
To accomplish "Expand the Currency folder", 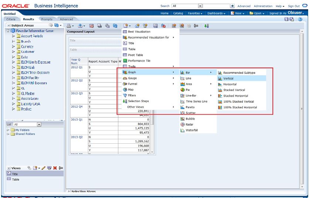I will [13, 47].
